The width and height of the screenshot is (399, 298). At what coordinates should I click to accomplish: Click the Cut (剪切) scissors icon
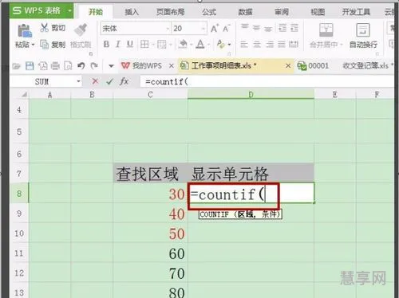pos(44,27)
